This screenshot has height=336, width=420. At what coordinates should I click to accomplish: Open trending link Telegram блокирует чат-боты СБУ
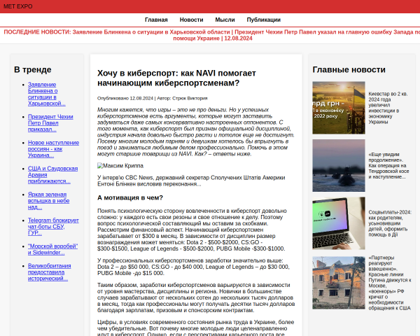click(53, 227)
